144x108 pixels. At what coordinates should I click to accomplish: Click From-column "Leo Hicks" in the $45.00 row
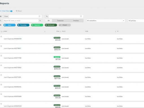pos(88,87)
